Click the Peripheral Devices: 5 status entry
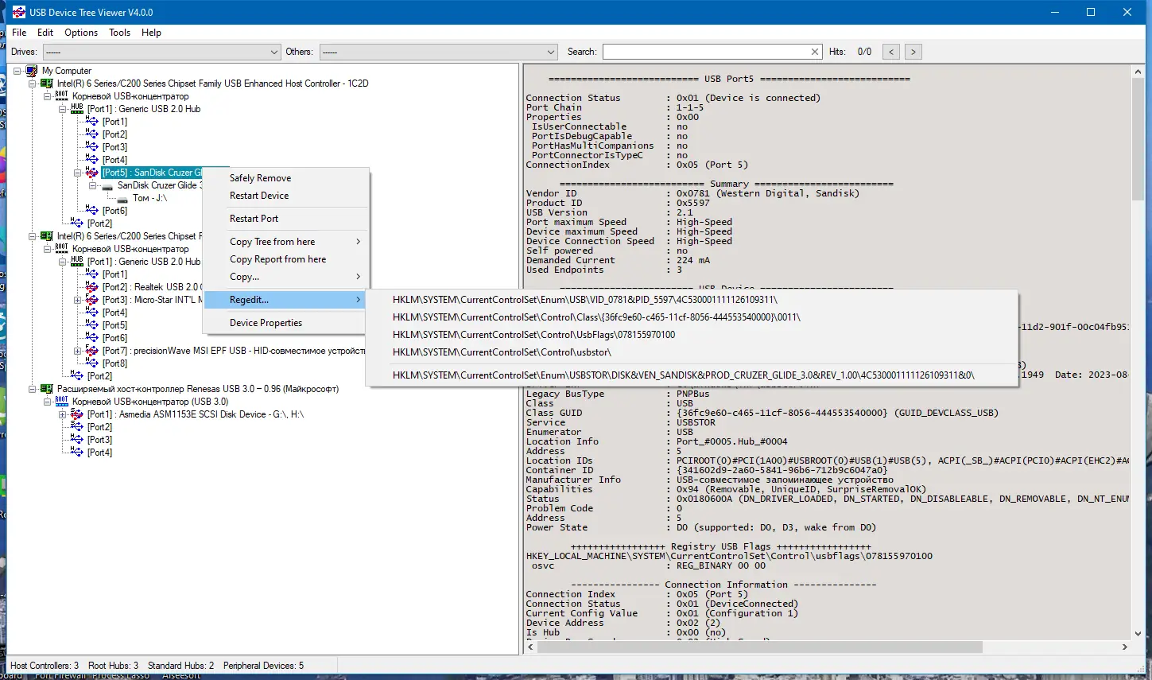 point(263,666)
